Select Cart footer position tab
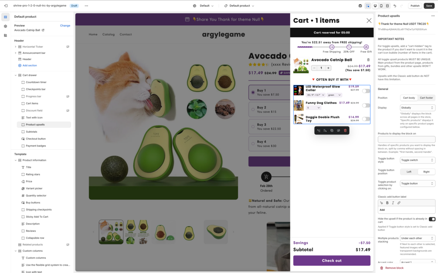The height and width of the screenshot is (273, 438). pyautogui.click(x=426, y=98)
